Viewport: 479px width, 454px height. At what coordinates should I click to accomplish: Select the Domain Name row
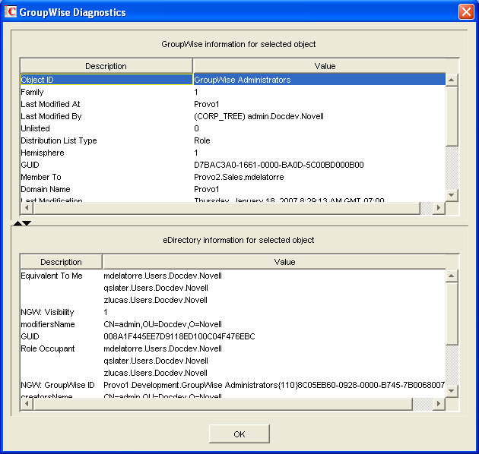[233, 189]
